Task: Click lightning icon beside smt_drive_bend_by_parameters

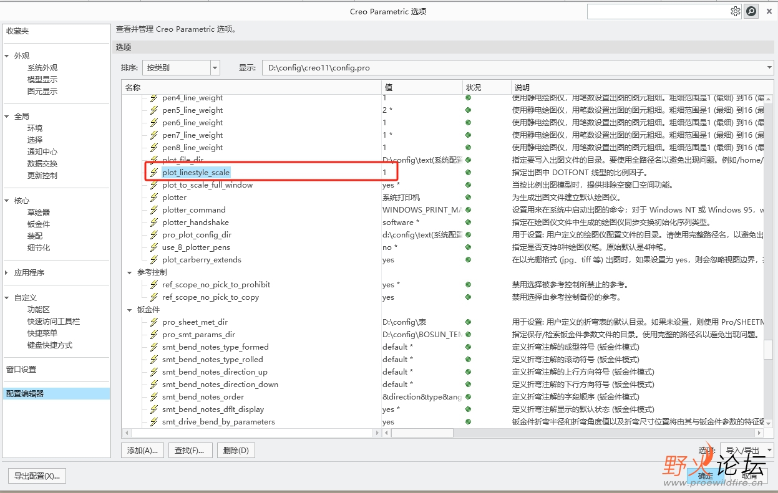Action: click(x=154, y=422)
